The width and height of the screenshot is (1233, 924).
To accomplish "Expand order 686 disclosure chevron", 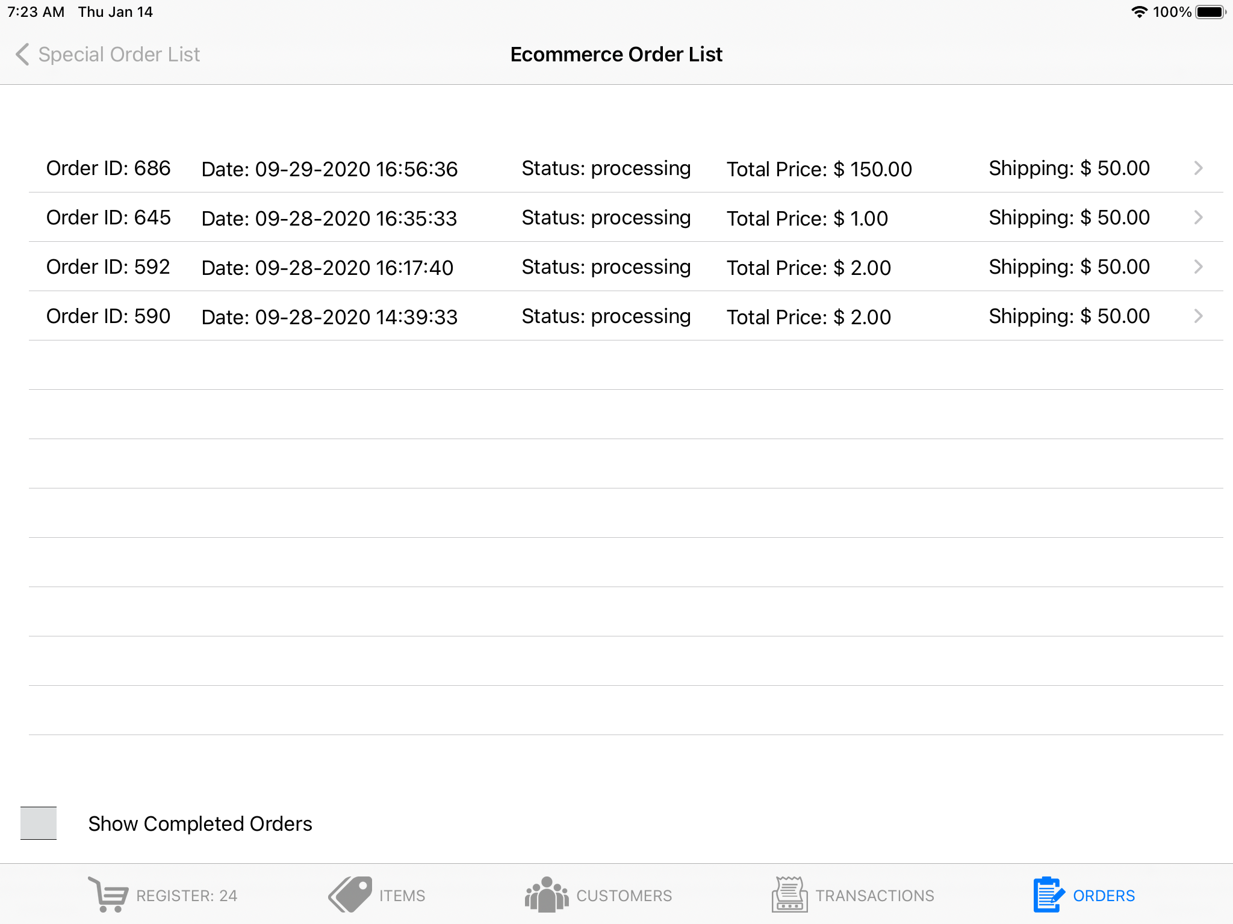I will tap(1198, 168).
